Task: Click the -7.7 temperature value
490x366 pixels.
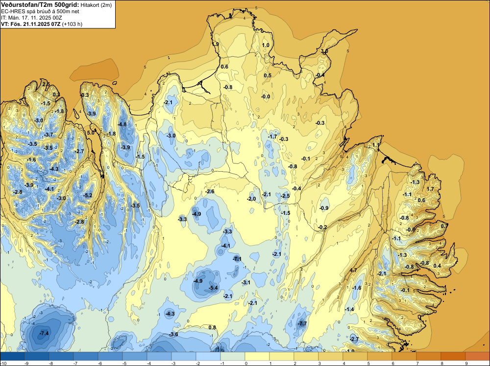Action: click(302, 323)
